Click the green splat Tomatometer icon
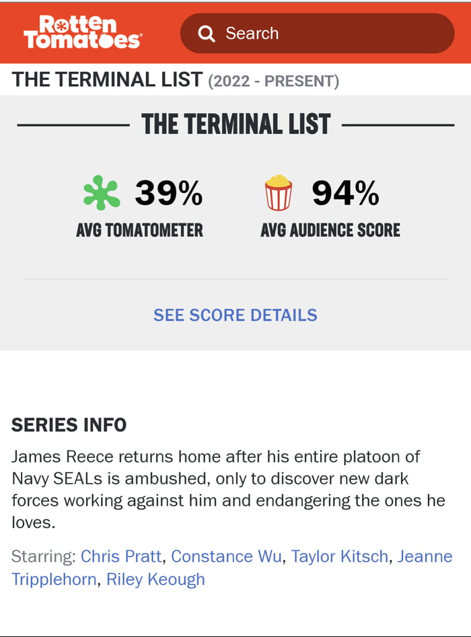471x637 pixels. tap(102, 192)
